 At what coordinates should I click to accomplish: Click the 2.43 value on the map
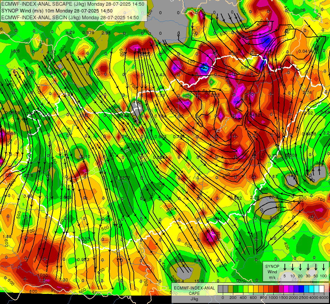(x=160, y=75)
